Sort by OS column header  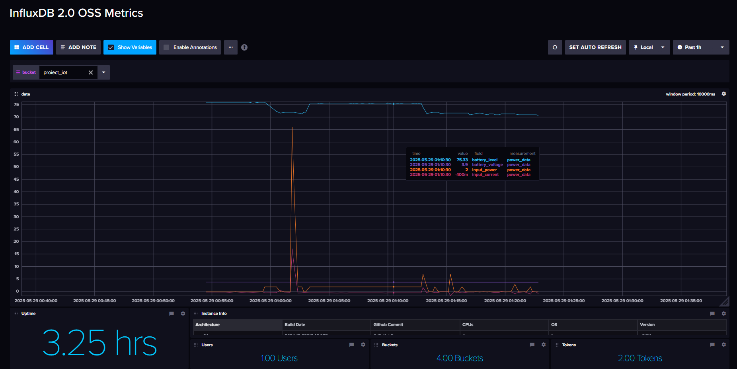pyautogui.click(x=593, y=325)
